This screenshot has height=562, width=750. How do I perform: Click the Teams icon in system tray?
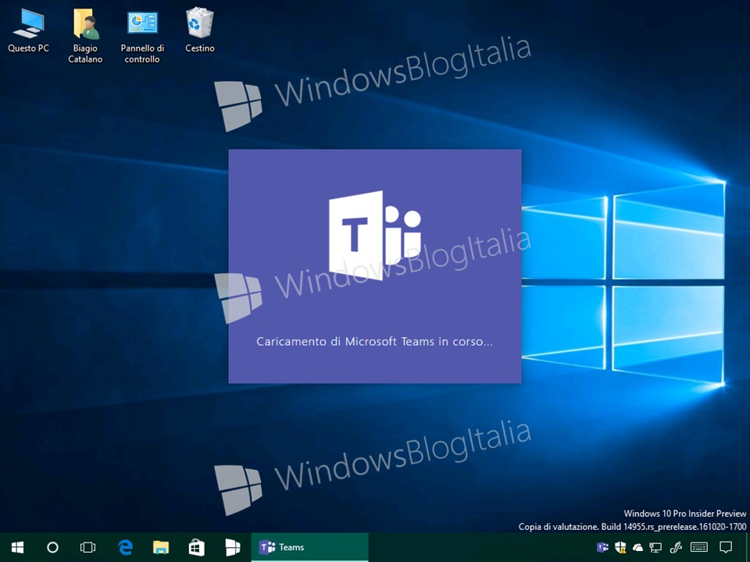pos(602,547)
